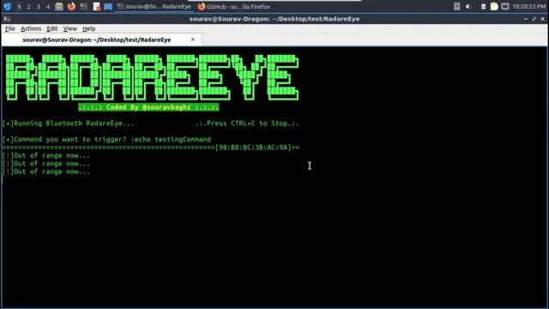Close the terminal window

coord(542,19)
